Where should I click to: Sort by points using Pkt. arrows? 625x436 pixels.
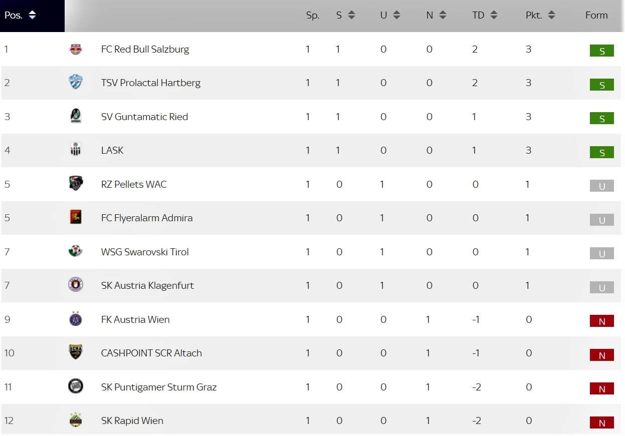[x=551, y=15]
